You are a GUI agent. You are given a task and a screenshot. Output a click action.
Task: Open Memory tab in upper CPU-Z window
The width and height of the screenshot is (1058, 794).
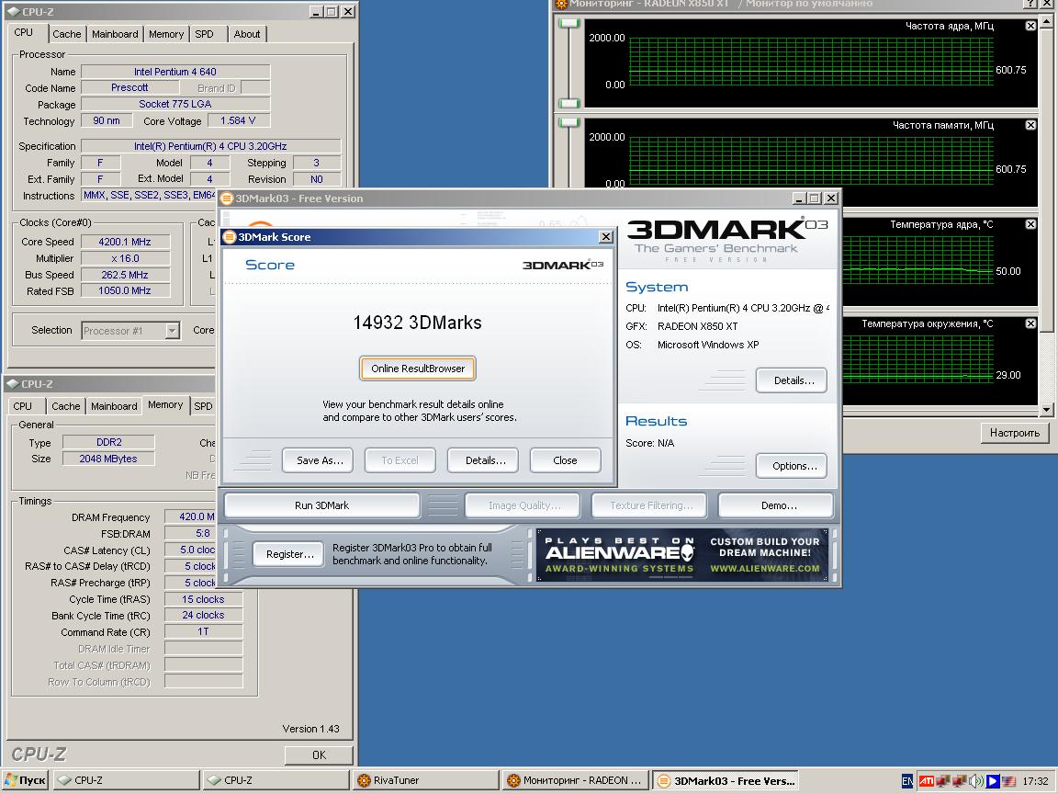[166, 34]
